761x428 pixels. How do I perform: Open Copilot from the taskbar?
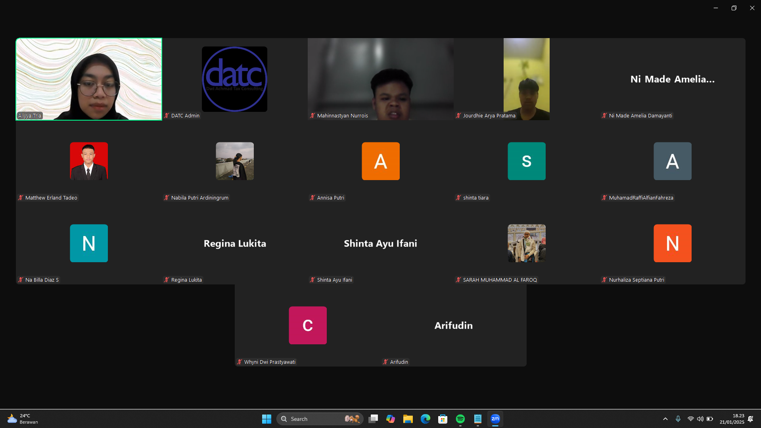390,419
